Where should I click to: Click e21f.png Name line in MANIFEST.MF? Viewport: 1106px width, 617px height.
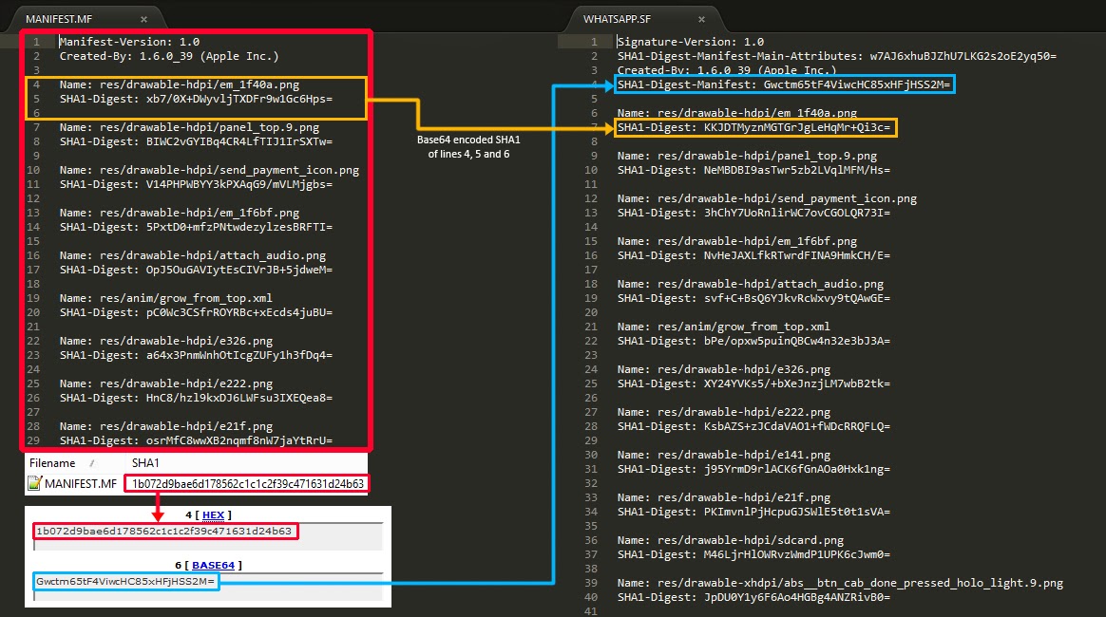165,426
